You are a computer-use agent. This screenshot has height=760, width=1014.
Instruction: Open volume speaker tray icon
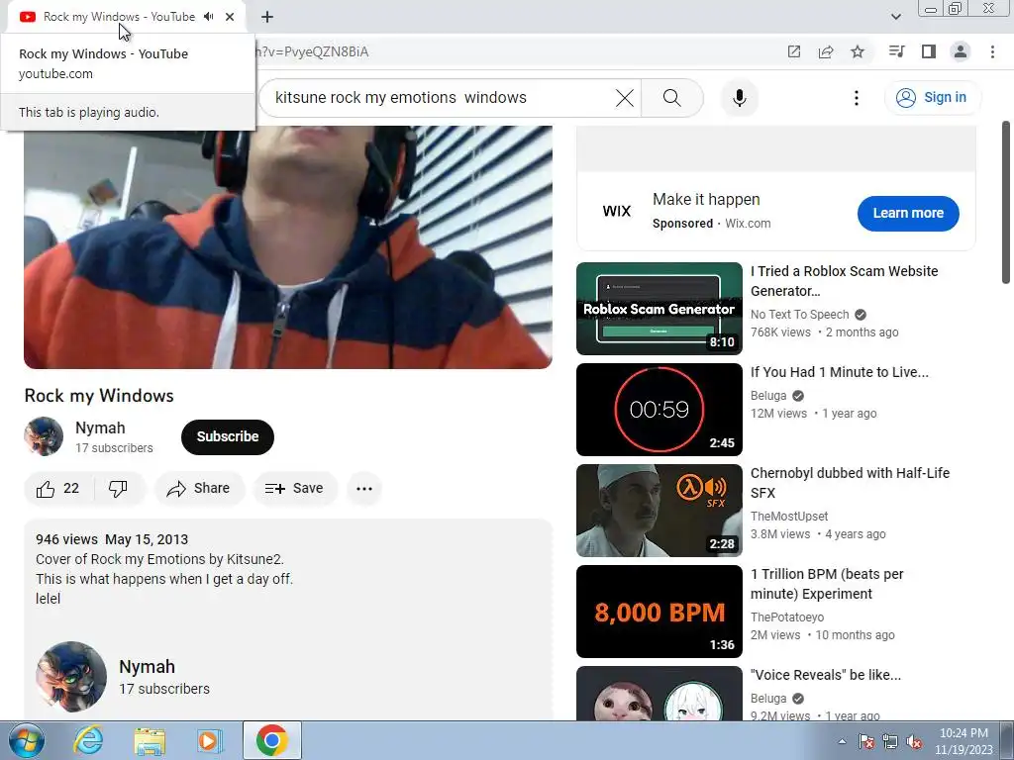click(914, 741)
